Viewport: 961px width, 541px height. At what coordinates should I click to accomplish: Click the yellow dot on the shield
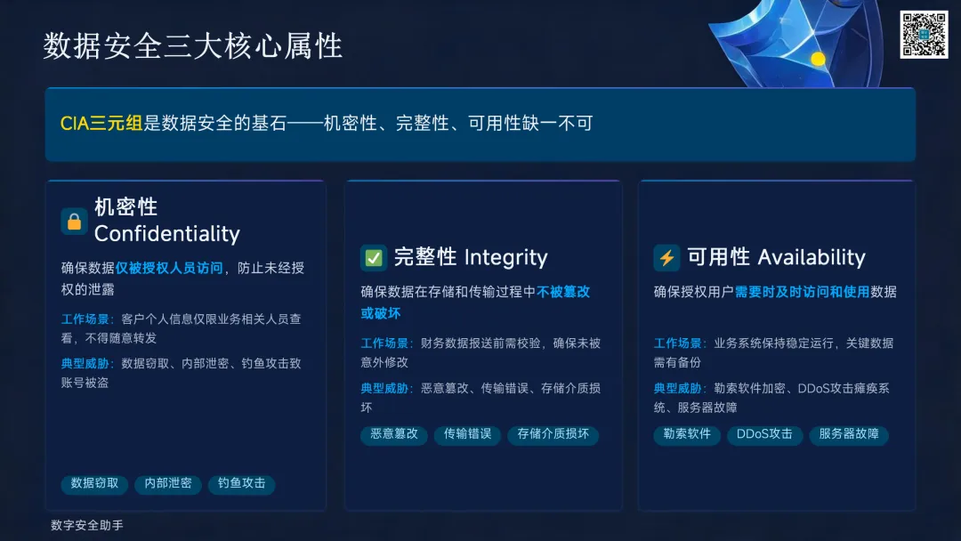click(x=819, y=59)
